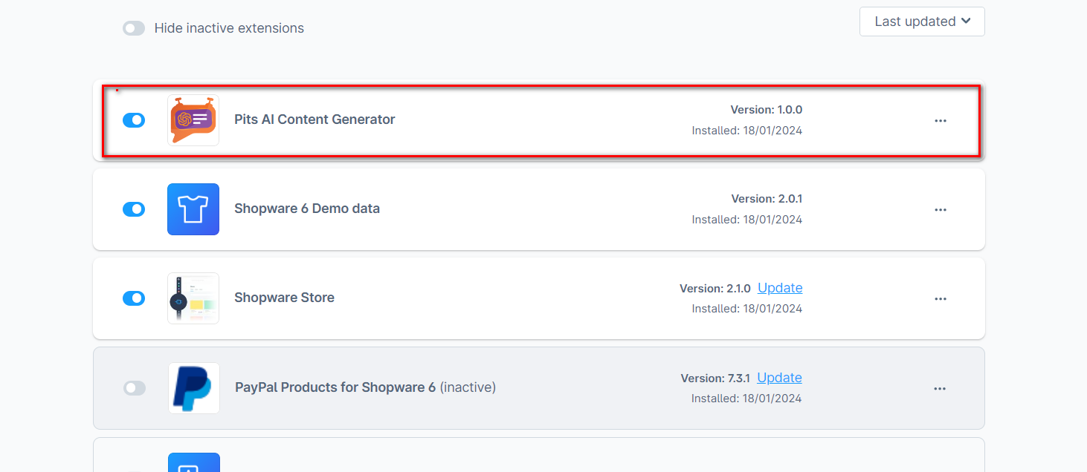Open Shopware Store three-dot context menu
Viewport: 1087px width, 472px height.
(941, 299)
